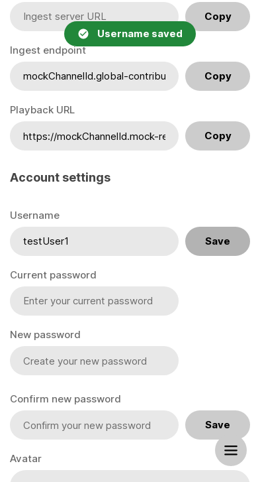Copy the Ingest endpoint value
Image resolution: width=260 pixels, height=482 pixels.
click(218, 76)
